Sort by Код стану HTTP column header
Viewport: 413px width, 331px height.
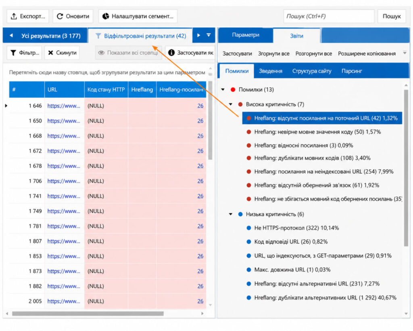[106, 89]
